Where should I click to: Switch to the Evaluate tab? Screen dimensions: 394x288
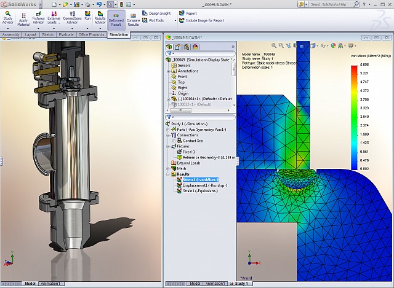tap(66, 34)
